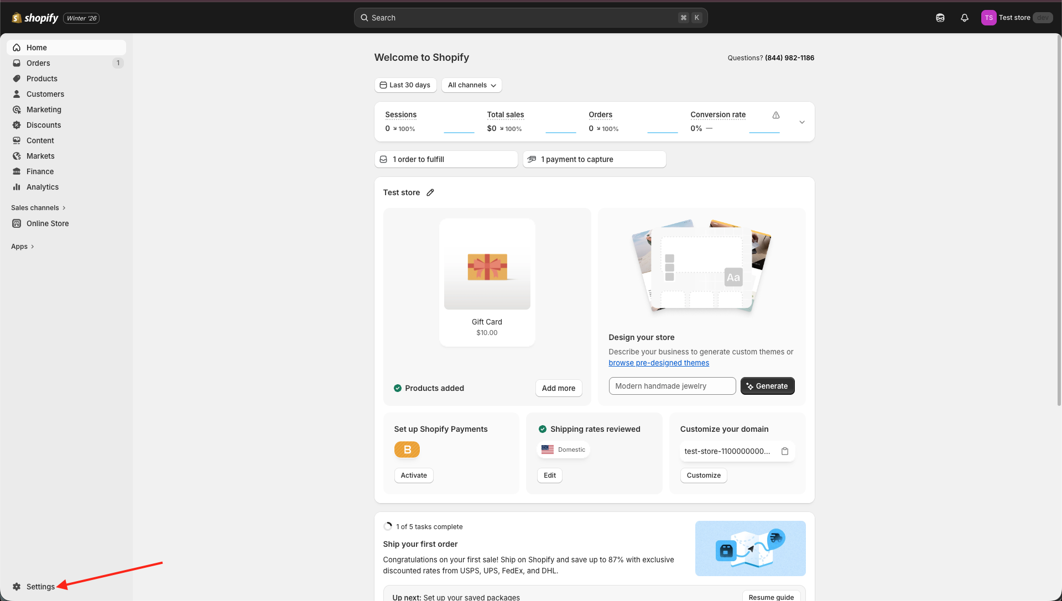Expand the Apps section
1062x601 pixels.
(x=23, y=247)
